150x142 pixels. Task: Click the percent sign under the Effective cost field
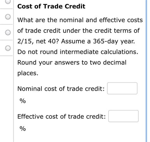[23, 129]
